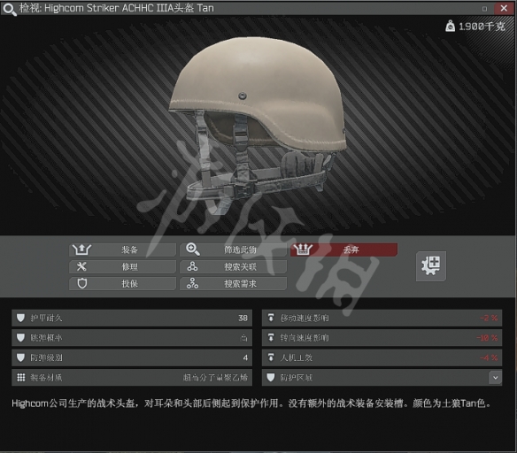Click 搜索需求 required search button
517x453 pixels.
click(233, 284)
